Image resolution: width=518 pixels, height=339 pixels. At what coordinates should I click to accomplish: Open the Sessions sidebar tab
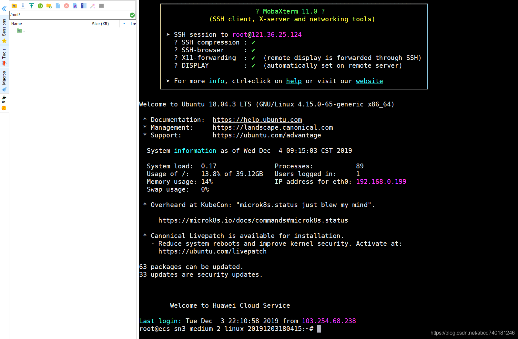4,30
